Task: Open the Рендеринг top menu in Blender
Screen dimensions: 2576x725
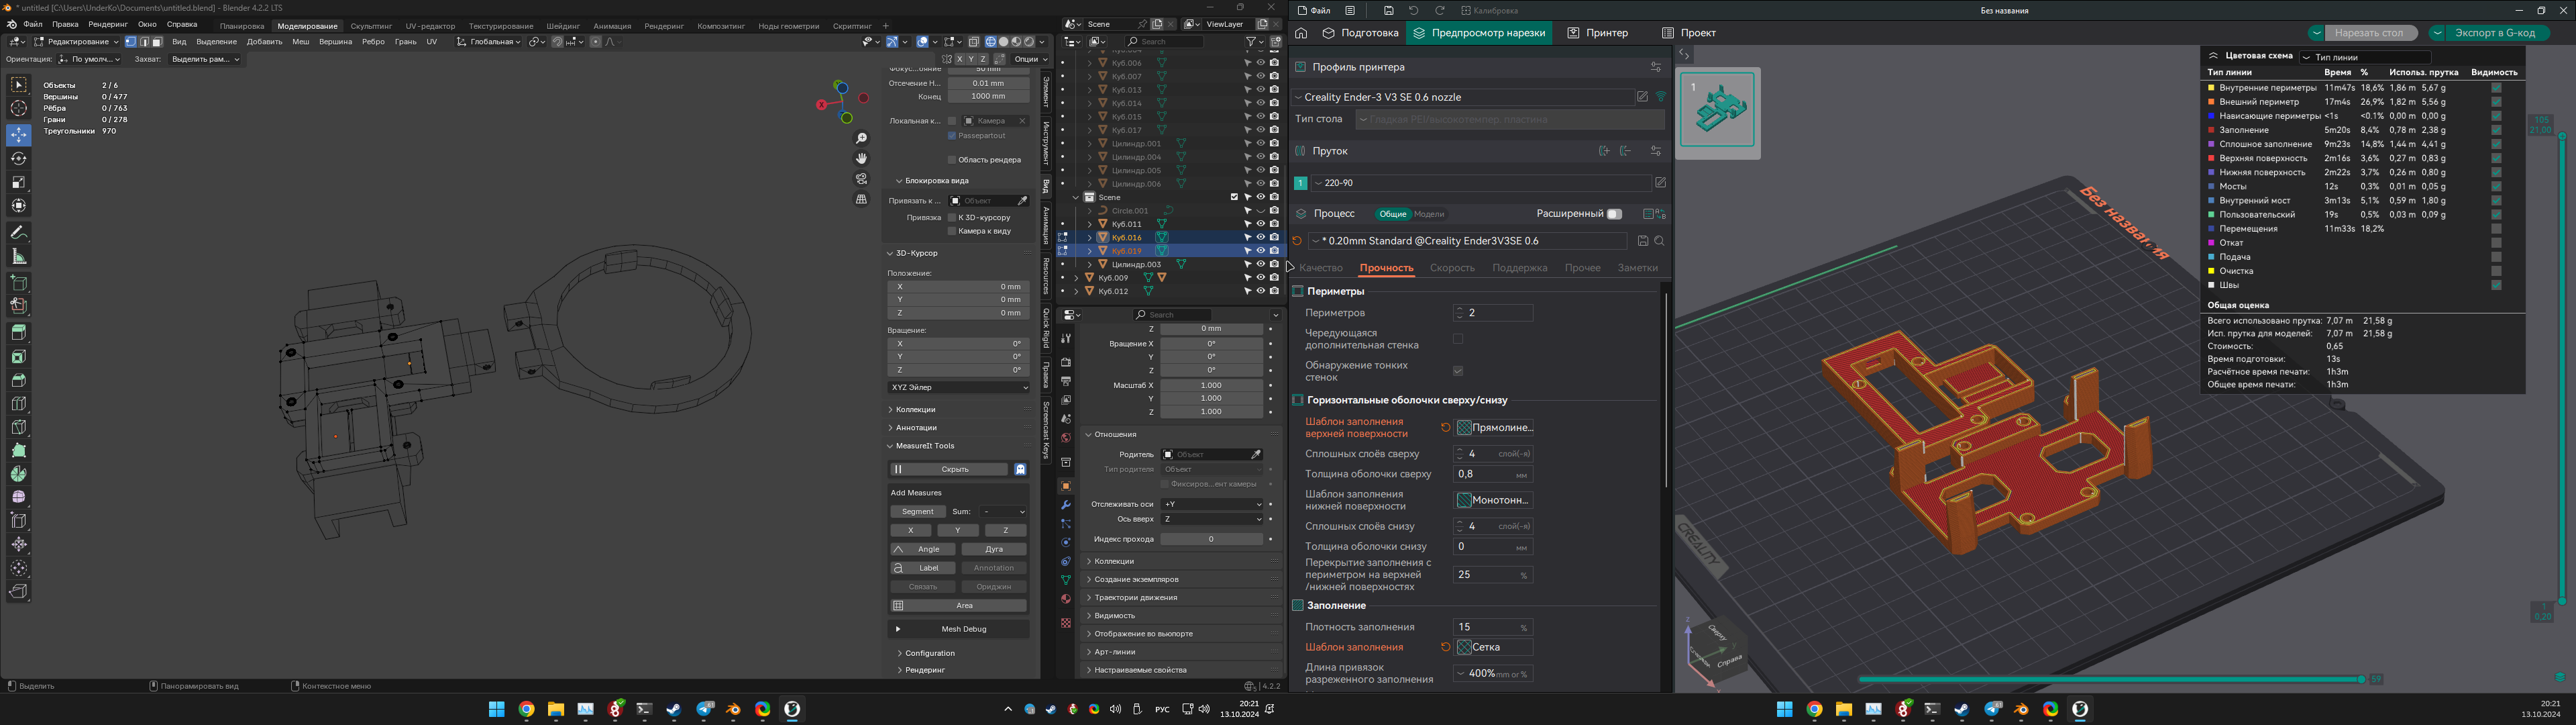Action: pos(108,24)
